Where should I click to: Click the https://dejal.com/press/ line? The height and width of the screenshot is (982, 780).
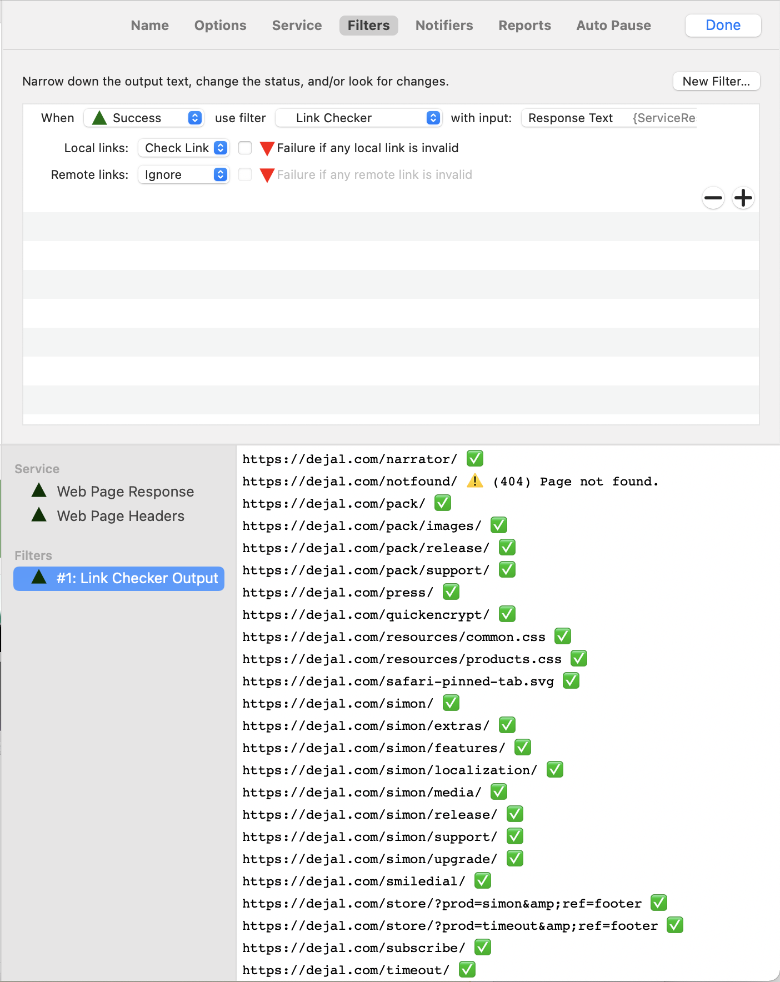coord(338,593)
